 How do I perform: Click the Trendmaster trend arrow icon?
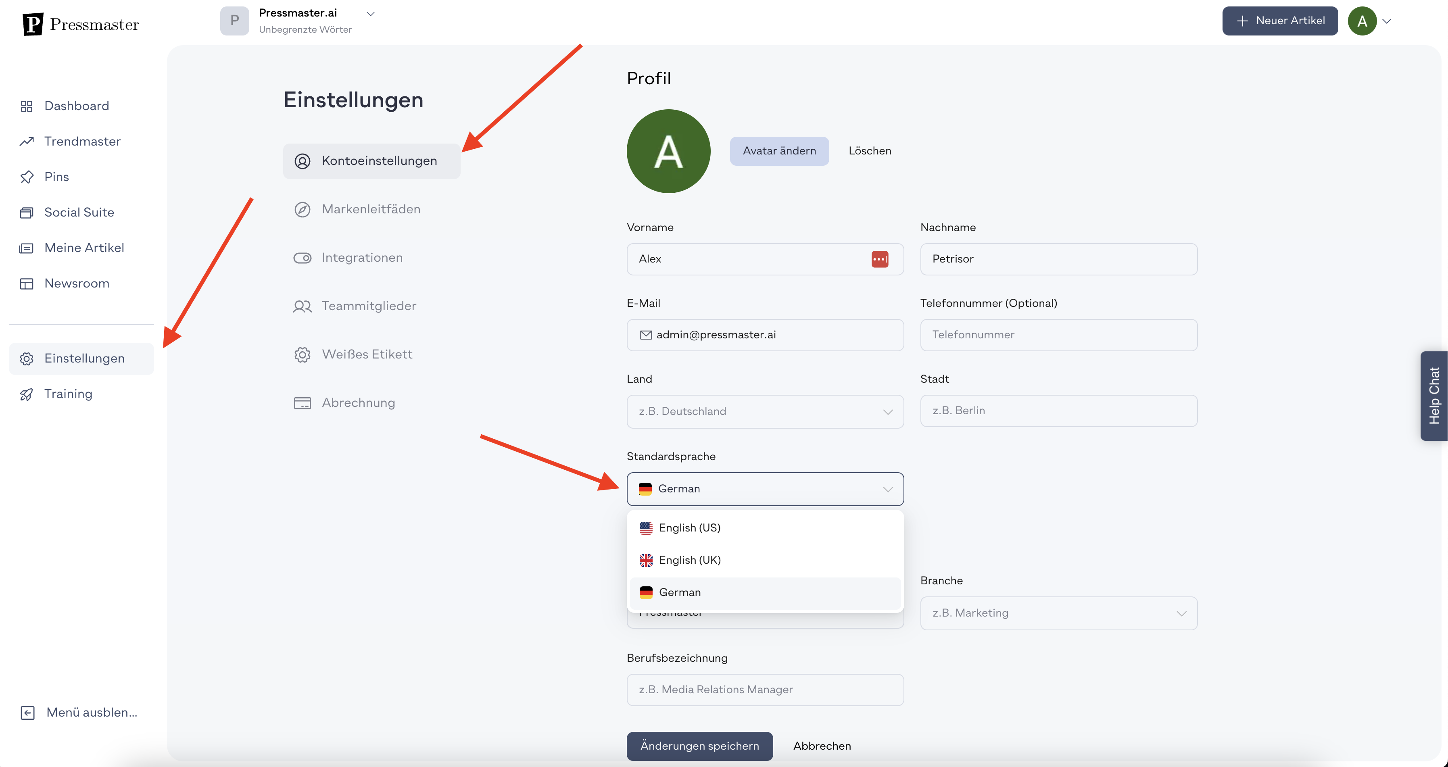27,142
